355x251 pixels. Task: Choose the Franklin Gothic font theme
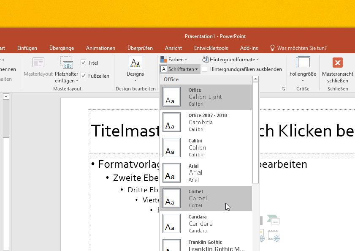pos(206,245)
